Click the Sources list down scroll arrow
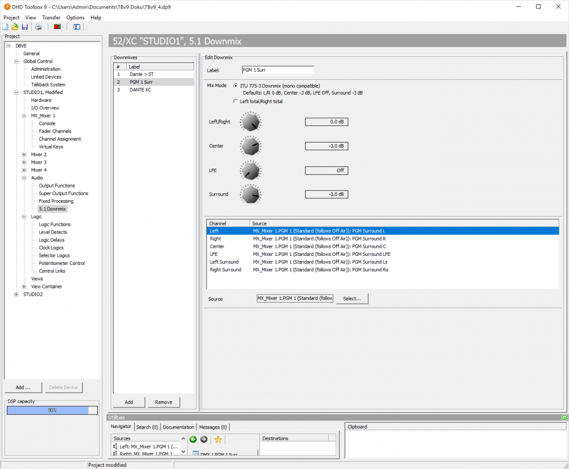Viewport: 569px width, 469px height. [x=183, y=452]
